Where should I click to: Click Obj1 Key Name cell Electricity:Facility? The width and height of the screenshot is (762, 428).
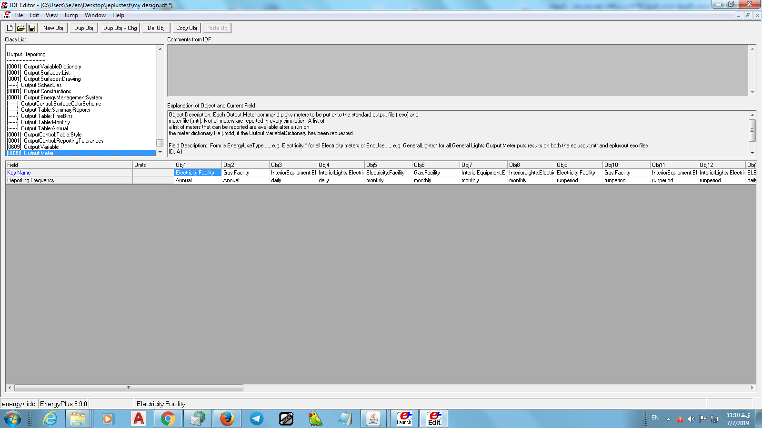(198, 173)
